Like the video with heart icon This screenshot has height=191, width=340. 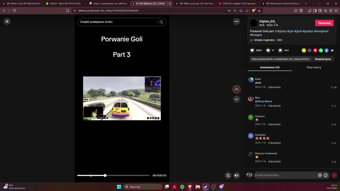(x=252, y=50)
